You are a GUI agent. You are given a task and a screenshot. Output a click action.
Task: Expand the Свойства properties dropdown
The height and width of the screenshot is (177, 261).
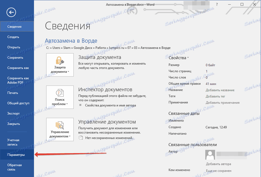click(179, 58)
